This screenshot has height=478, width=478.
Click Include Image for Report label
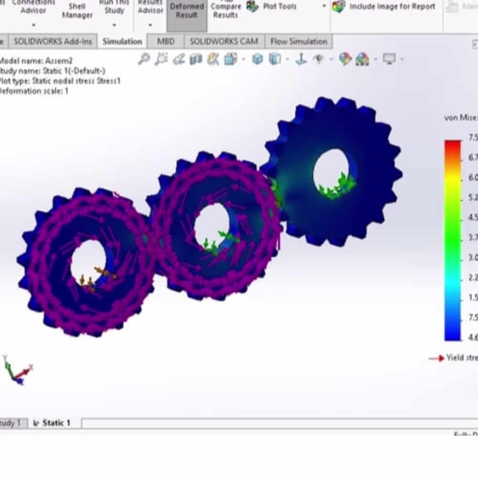click(392, 6)
